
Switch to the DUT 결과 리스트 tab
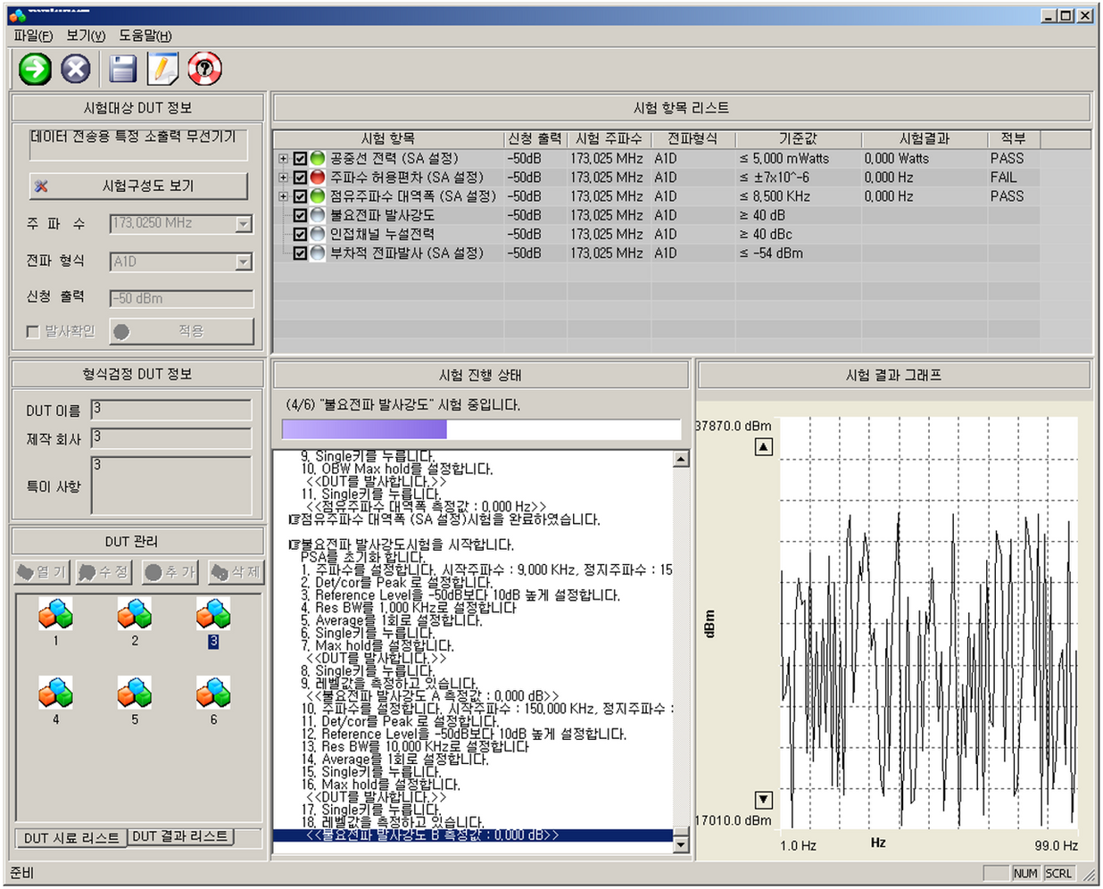tap(180, 836)
